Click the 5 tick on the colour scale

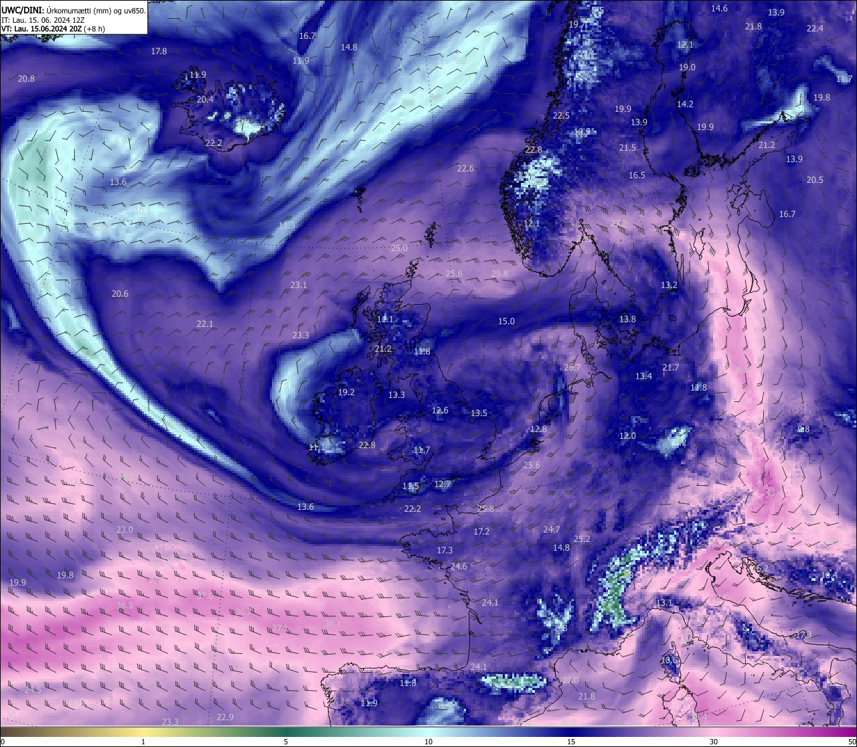286,742
